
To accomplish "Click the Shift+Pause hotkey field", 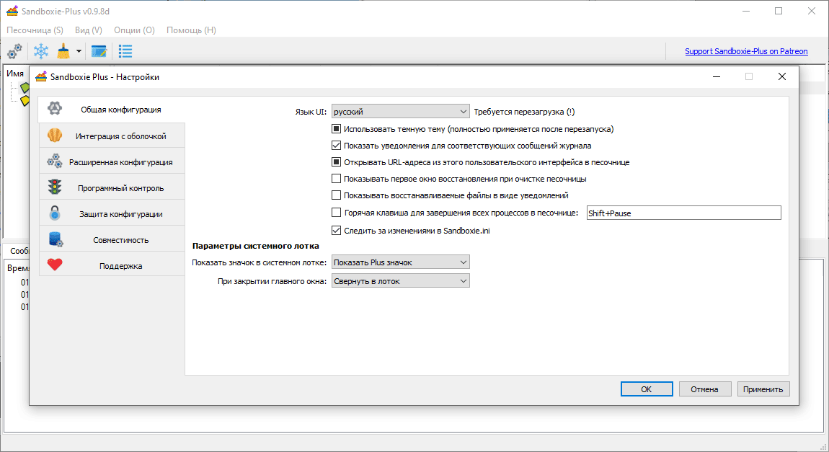I will click(x=683, y=213).
